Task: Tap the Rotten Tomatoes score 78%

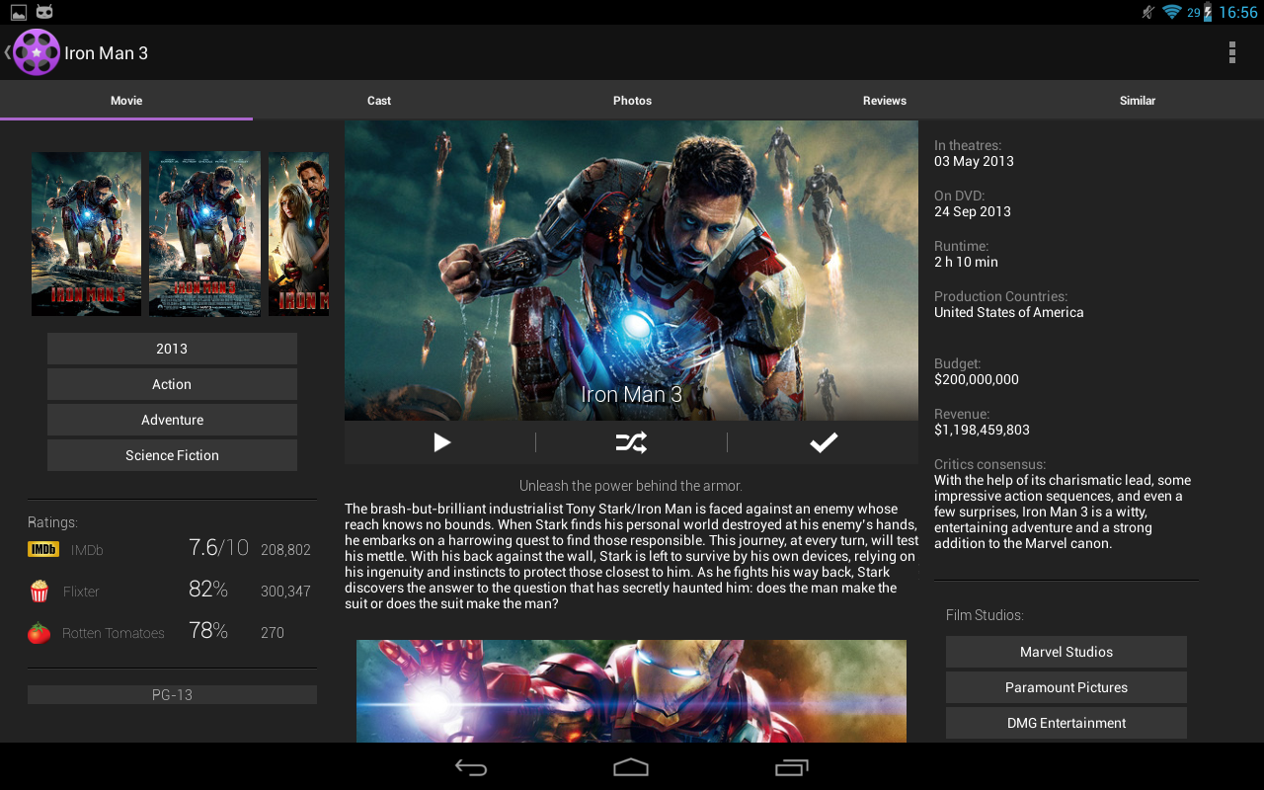Action: 208,631
